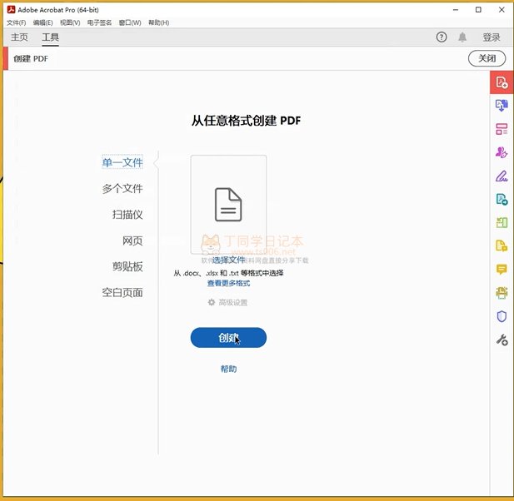Image resolution: width=514 pixels, height=501 pixels.
Task: Select the 单一文件 option
Action: [x=122, y=162]
